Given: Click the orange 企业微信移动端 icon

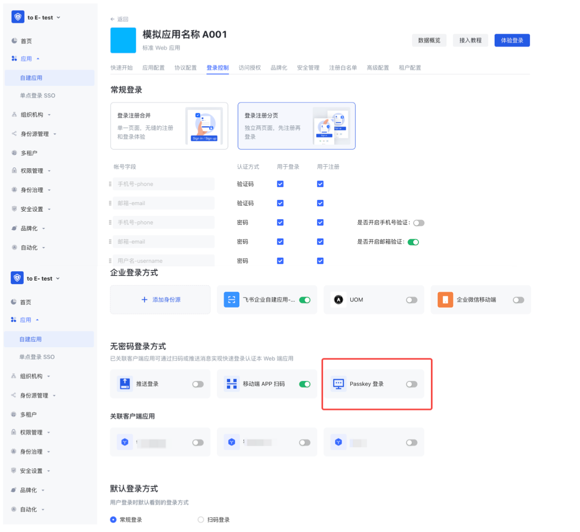Looking at the screenshot, I should [445, 300].
